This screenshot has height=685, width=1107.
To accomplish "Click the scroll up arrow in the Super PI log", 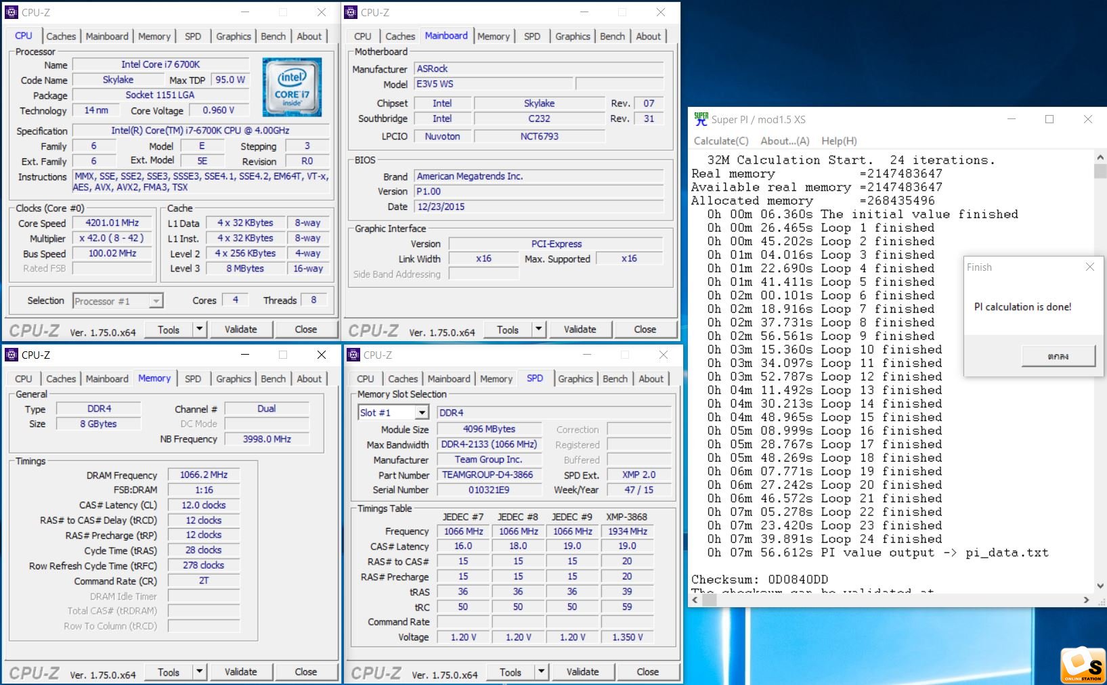I will pyautogui.click(x=1100, y=158).
